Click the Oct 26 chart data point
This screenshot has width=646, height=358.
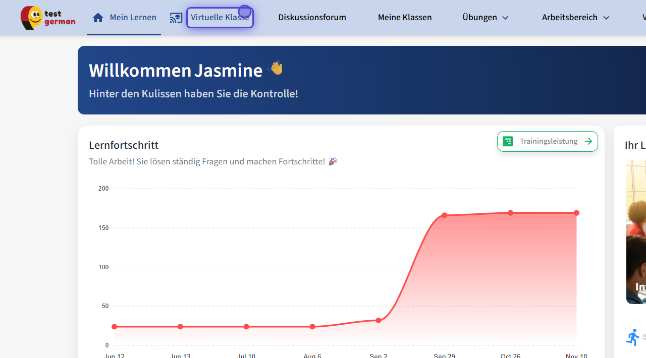[x=511, y=213]
